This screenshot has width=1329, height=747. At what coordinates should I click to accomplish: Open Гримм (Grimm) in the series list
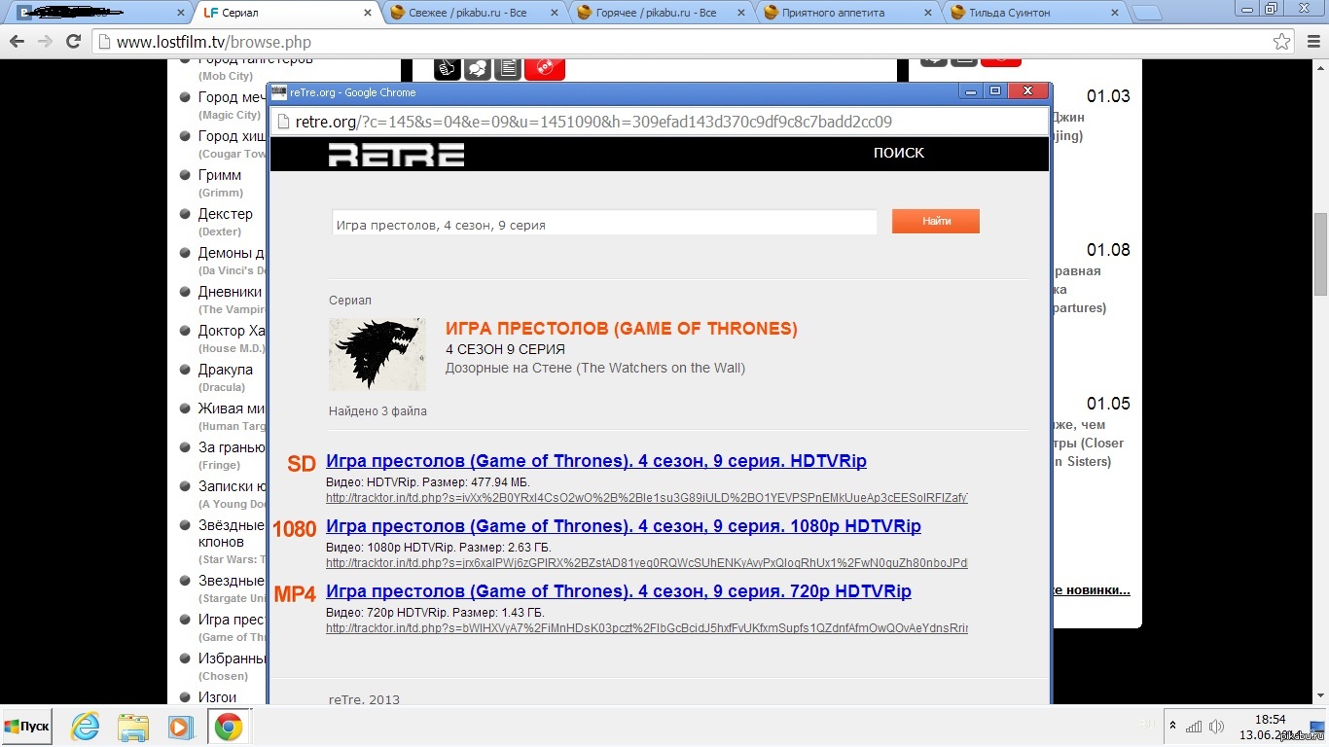(220, 175)
